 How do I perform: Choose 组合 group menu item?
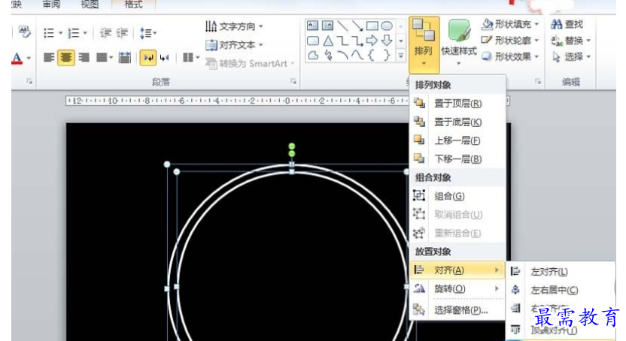[457, 195]
